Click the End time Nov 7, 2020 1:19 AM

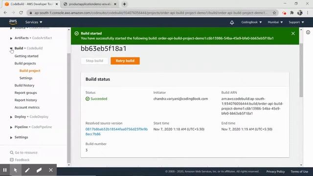click(246, 129)
